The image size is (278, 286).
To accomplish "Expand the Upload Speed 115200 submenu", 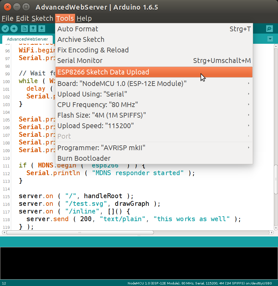I will pyautogui.click(x=154, y=126).
